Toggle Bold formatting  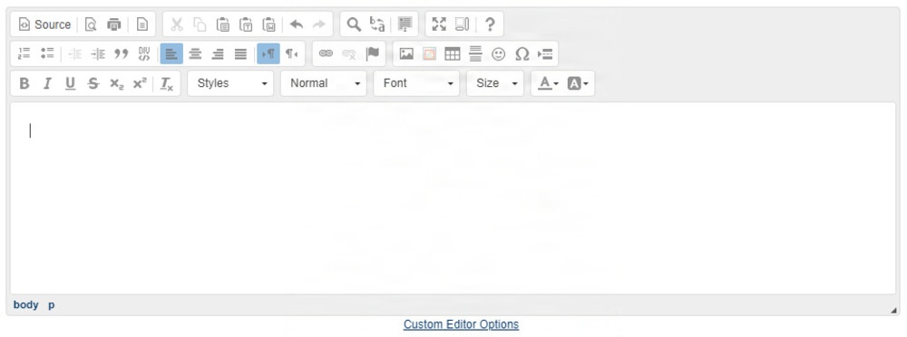pos(24,83)
